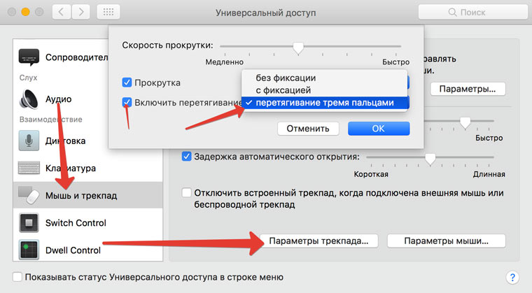Viewport: 532px width, 293px height.
Task: Enable Показывать статус Универсального доступа checkbox
Action: (x=17, y=276)
